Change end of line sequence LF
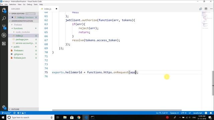This screenshot has height=120, width=214. pos(190,113)
